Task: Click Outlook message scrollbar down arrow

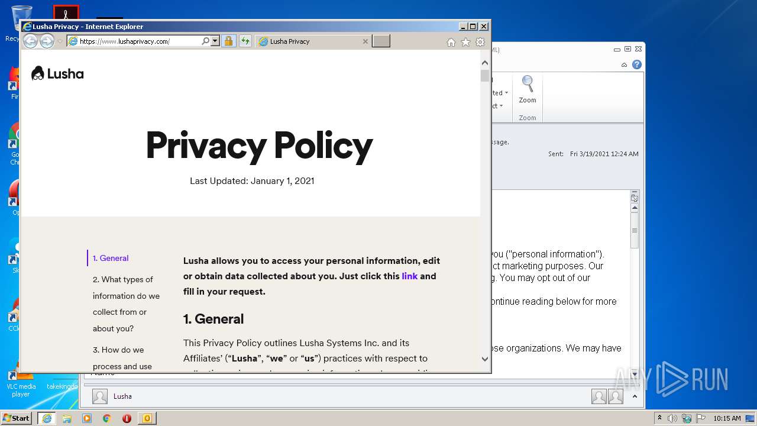Action: pyautogui.click(x=635, y=374)
